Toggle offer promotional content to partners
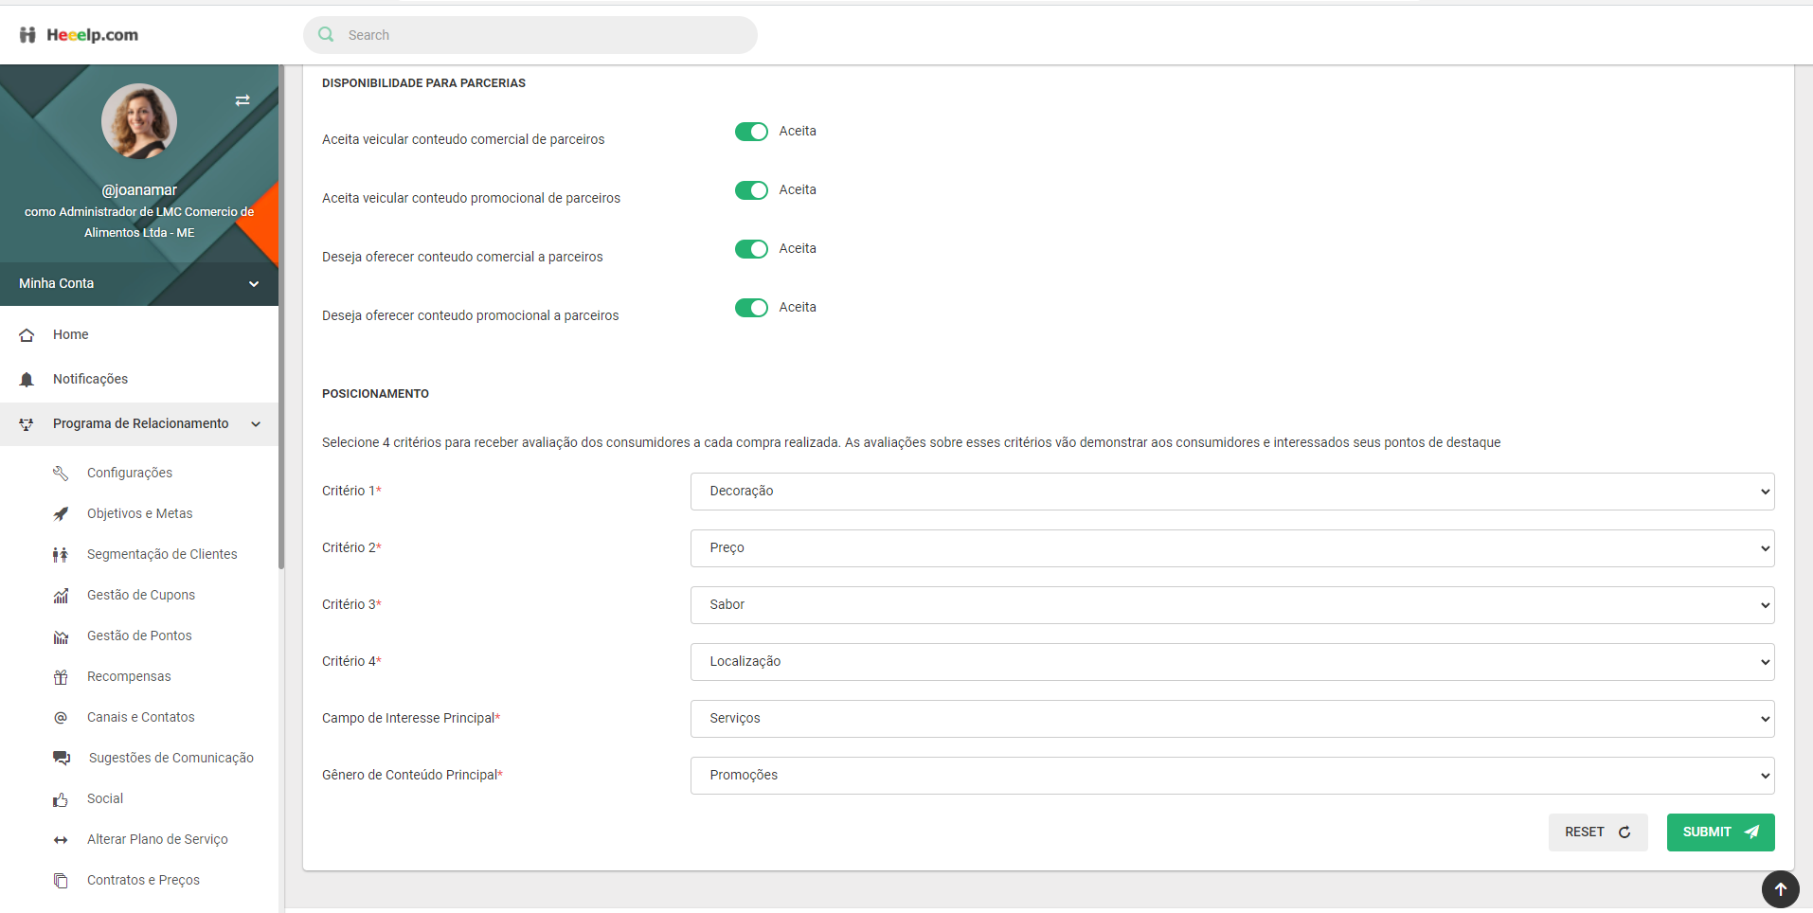Screen dimensions: 1813x913 click(x=751, y=308)
